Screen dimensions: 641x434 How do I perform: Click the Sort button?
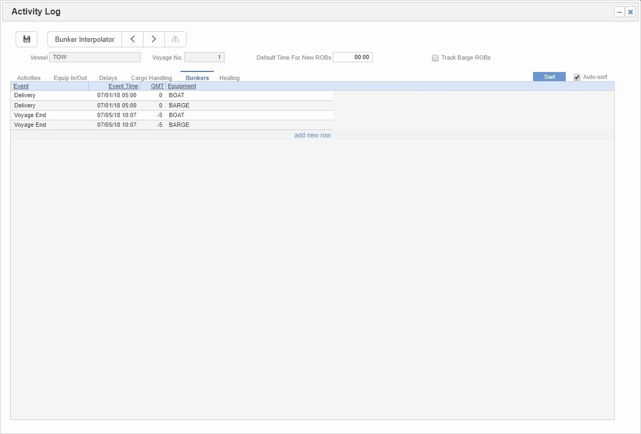coord(549,77)
